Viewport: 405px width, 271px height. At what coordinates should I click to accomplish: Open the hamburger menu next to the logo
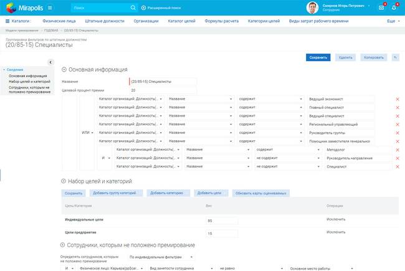point(50,7)
